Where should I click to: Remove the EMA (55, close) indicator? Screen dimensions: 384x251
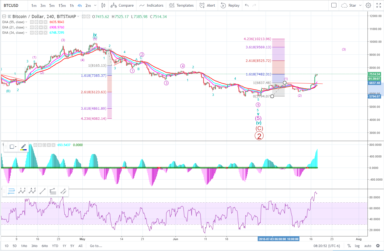click(45, 22)
